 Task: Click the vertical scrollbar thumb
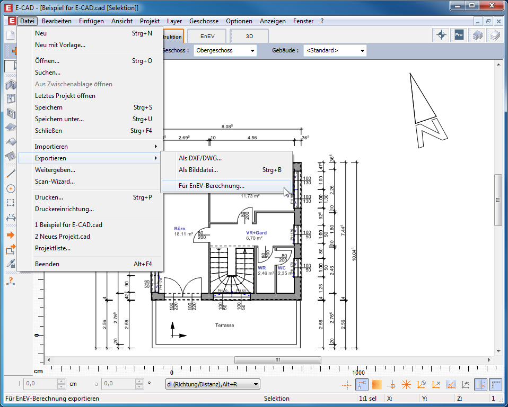498,200
